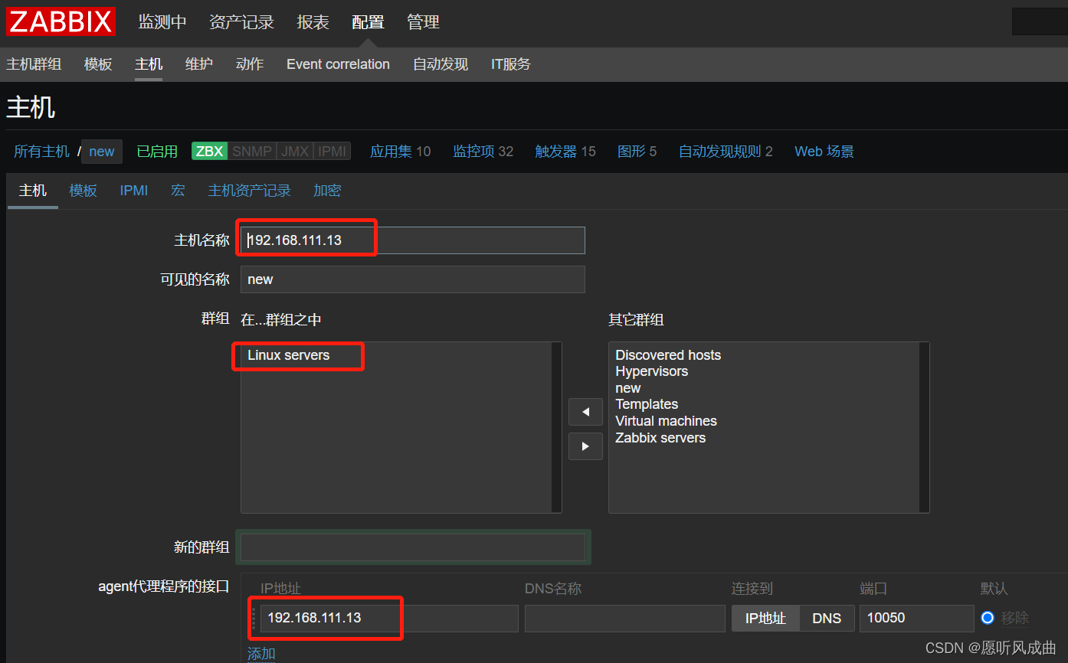Click the 新的群组 input field

(413, 547)
